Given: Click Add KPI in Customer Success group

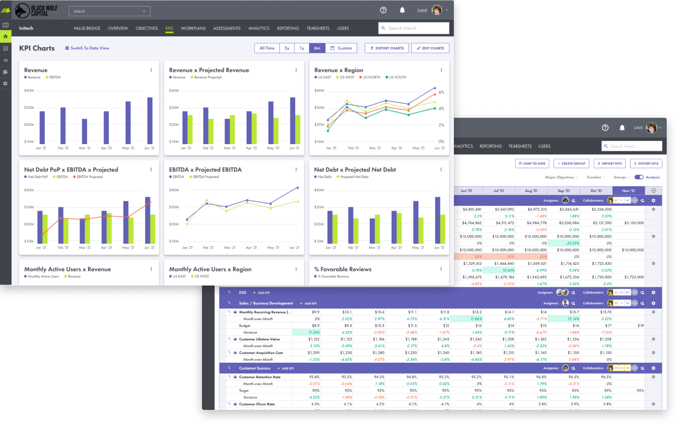Looking at the screenshot, I should pyautogui.click(x=285, y=368).
